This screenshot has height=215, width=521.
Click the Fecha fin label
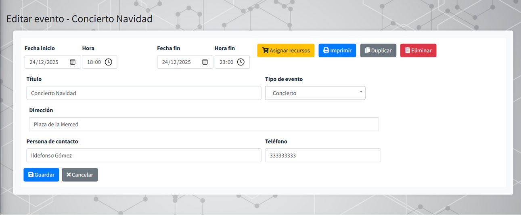(x=169, y=48)
